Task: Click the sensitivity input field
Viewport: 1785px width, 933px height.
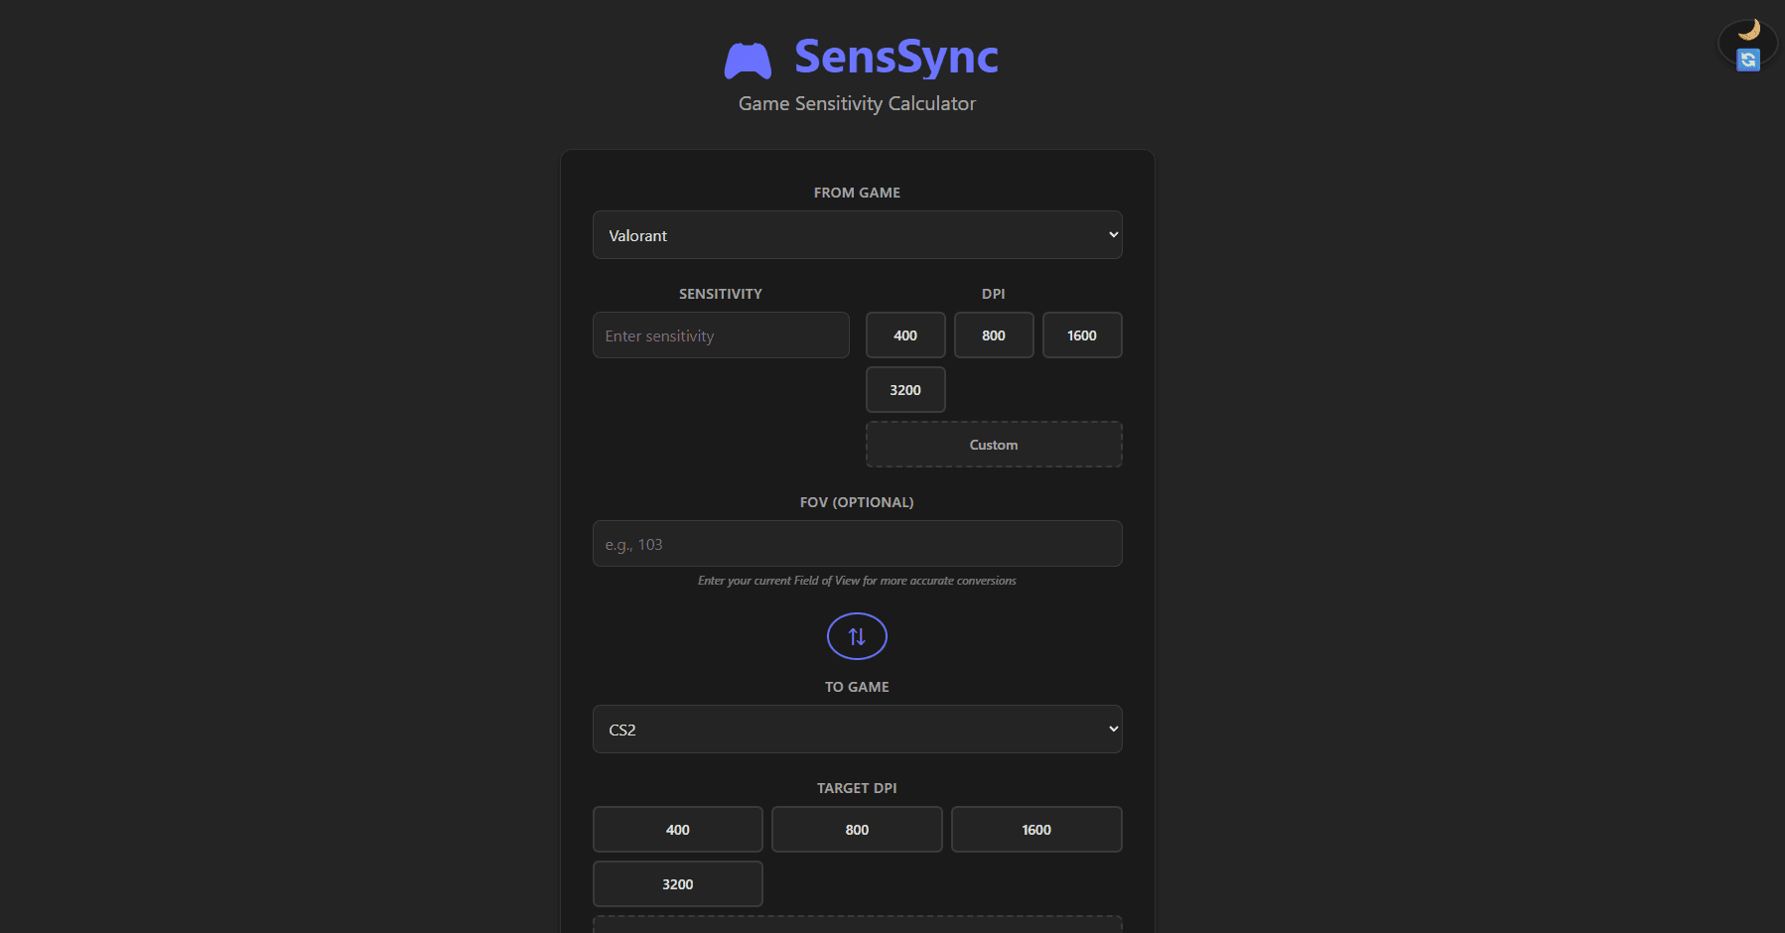Action: click(721, 334)
